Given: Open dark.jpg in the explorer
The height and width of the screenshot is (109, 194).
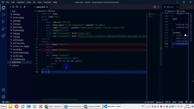Looking at the screenshot, I should (16, 14).
